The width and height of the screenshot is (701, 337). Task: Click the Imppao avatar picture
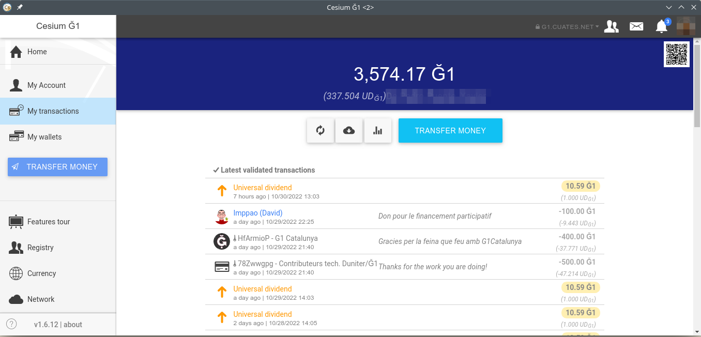click(222, 216)
